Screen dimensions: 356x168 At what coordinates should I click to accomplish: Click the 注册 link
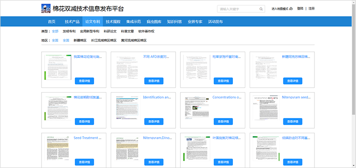(x=311, y=9)
